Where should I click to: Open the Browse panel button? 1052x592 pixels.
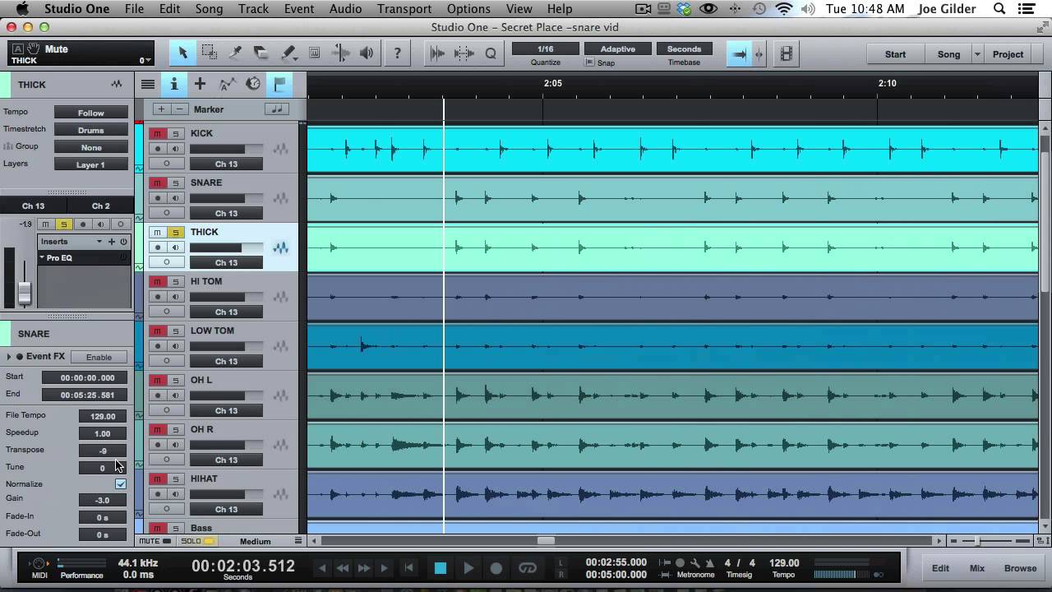1020,568
